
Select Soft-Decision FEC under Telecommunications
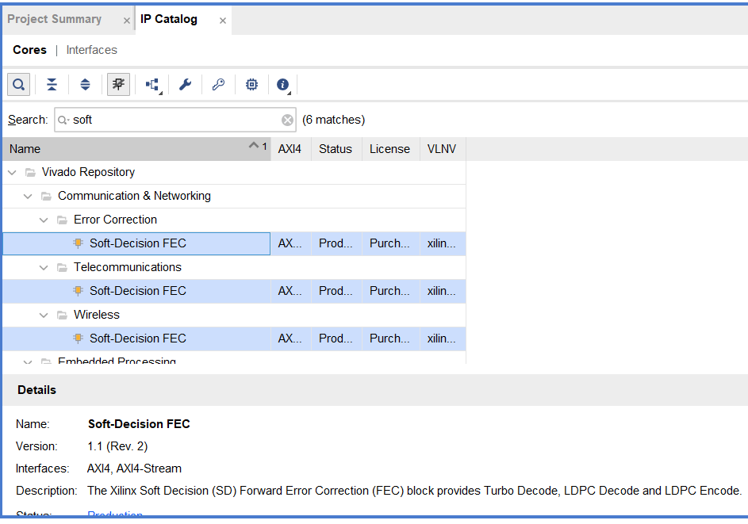pos(138,291)
